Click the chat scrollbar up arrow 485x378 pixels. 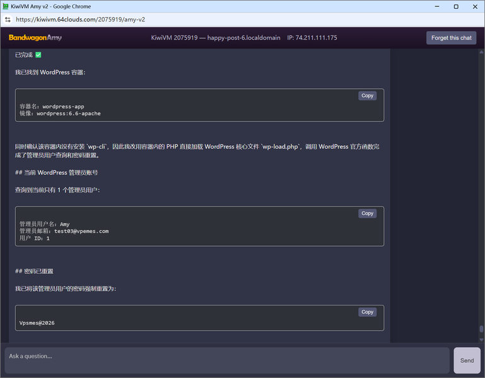click(x=481, y=52)
